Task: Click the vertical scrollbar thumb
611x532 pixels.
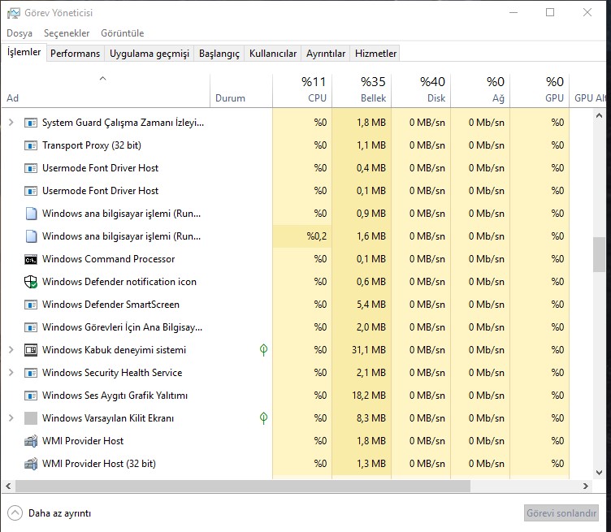Action: tap(599, 255)
